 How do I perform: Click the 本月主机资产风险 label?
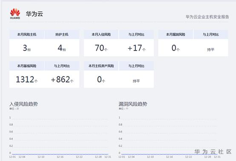(101, 66)
